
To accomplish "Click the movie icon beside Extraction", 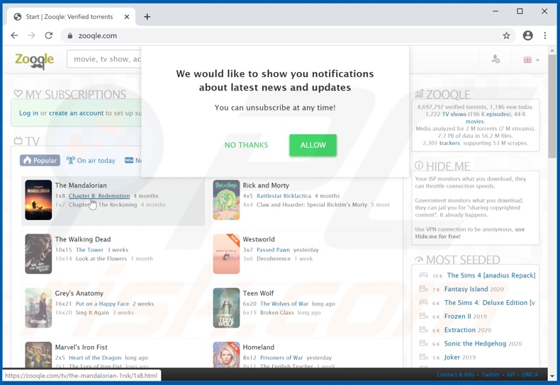I will [x=424, y=329].
